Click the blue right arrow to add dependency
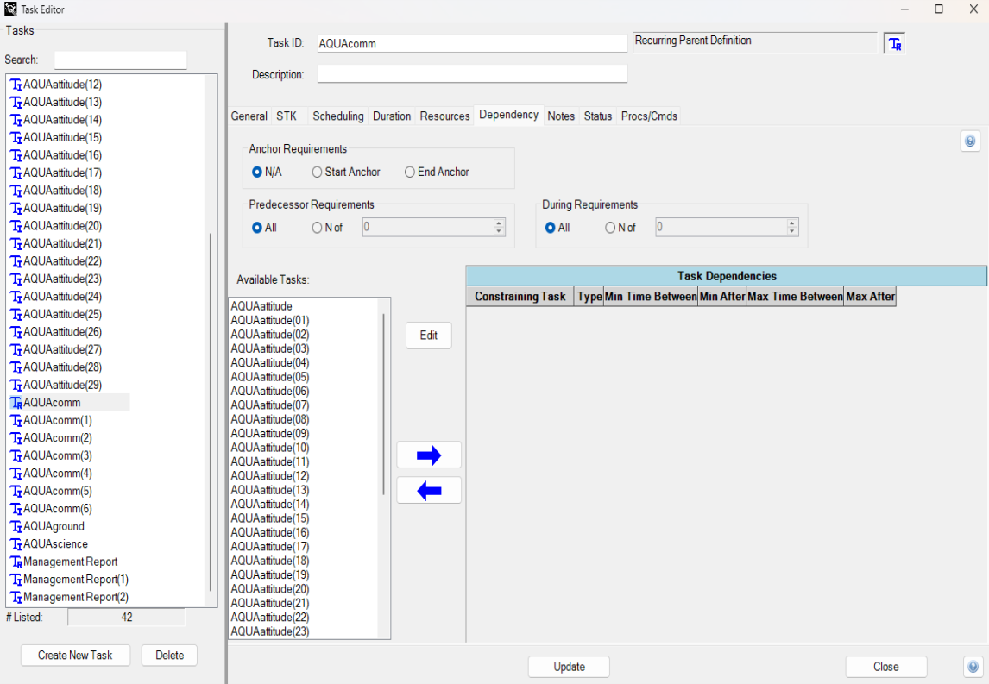The width and height of the screenshot is (989, 684). tap(429, 455)
